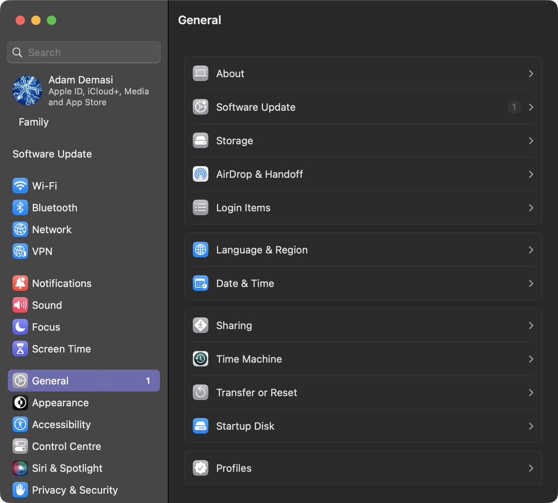Click the Adam Demasi Apple ID profile picture

[x=27, y=91]
